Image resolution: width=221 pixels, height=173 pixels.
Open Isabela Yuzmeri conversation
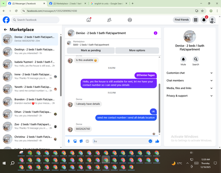(x=30, y=64)
